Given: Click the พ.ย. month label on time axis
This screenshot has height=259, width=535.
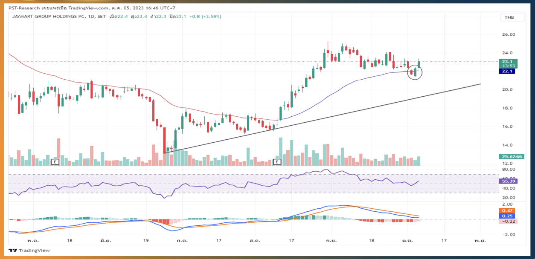Looking at the screenshot, I should coord(480,240).
